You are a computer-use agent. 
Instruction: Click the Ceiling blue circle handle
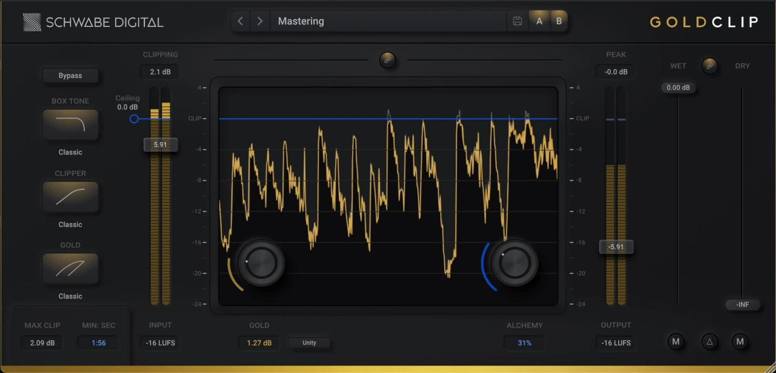(x=134, y=119)
